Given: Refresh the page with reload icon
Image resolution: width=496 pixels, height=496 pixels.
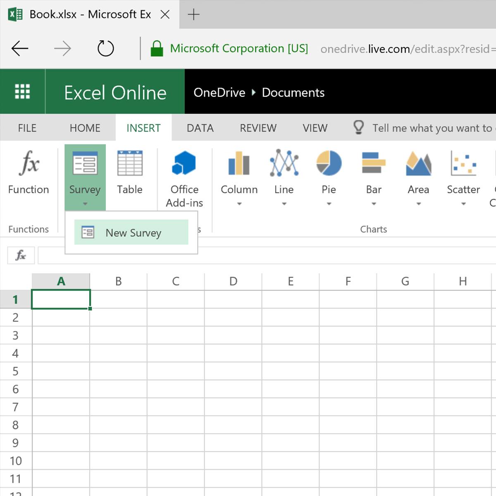Looking at the screenshot, I should (105, 48).
